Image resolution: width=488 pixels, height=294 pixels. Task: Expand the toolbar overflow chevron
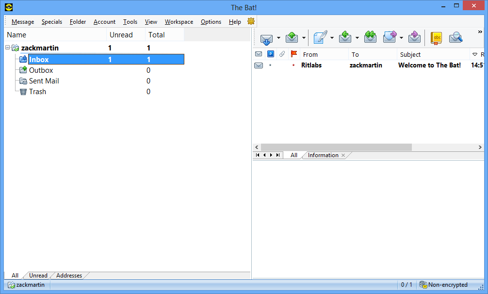480,32
